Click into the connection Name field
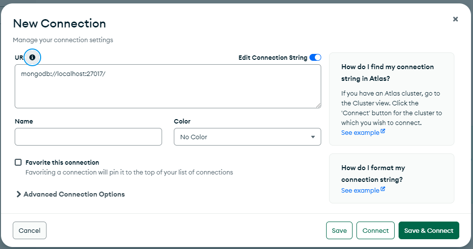The width and height of the screenshot is (473, 249). pyautogui.click(x=88, y=137)
